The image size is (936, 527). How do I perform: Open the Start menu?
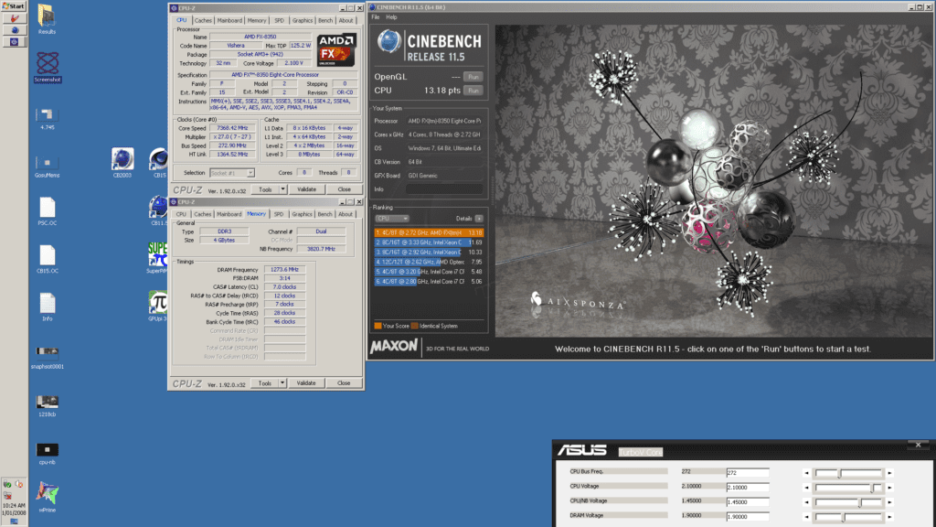tap(14, 6)
